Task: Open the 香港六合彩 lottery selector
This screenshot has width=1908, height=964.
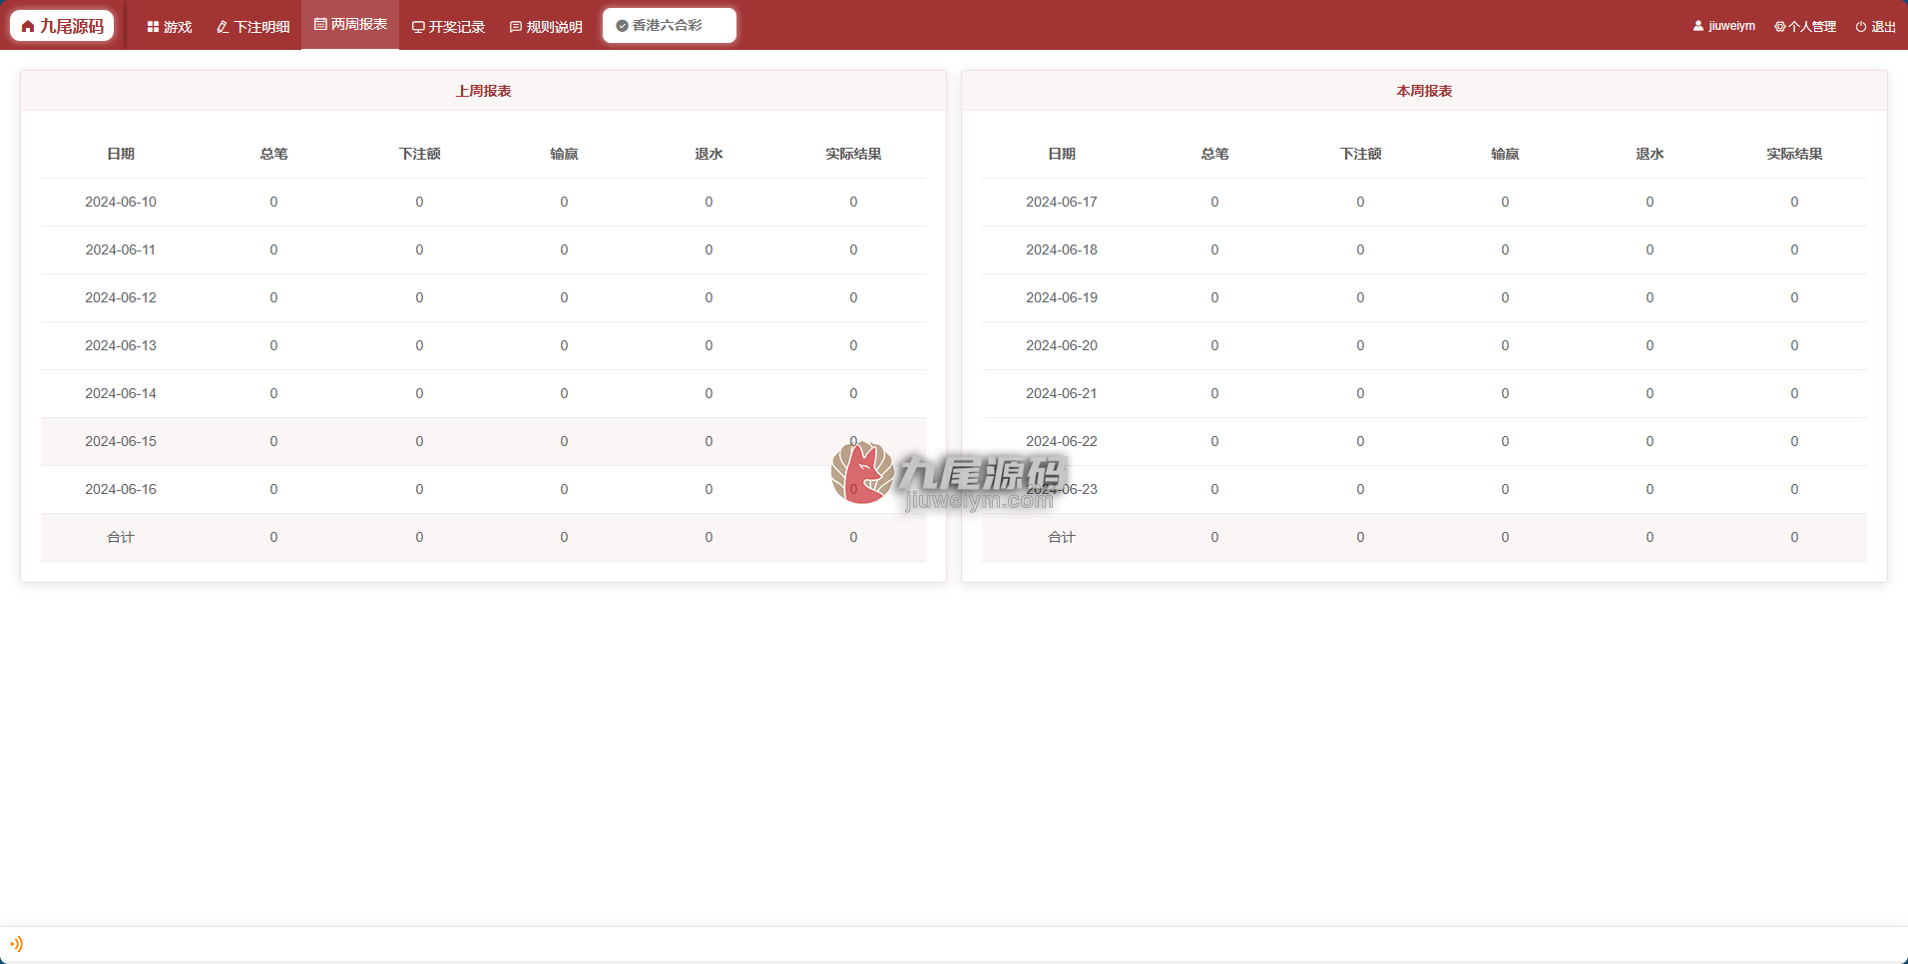Action: (x=670, y=26)
